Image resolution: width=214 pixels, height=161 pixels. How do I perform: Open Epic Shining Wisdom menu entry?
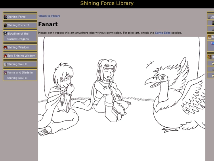tap(20, 56)
